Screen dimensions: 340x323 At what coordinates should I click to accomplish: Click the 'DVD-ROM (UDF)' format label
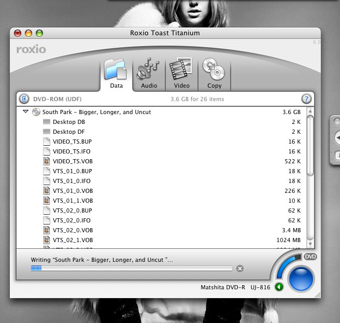coord(57,99)
